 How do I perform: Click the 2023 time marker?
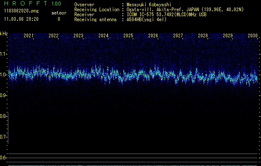[x=78, y=36]
